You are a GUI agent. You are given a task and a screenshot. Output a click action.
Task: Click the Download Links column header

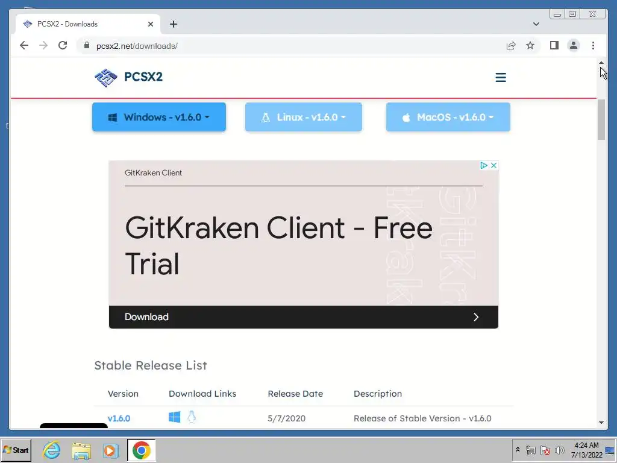(x=202, y=394)
